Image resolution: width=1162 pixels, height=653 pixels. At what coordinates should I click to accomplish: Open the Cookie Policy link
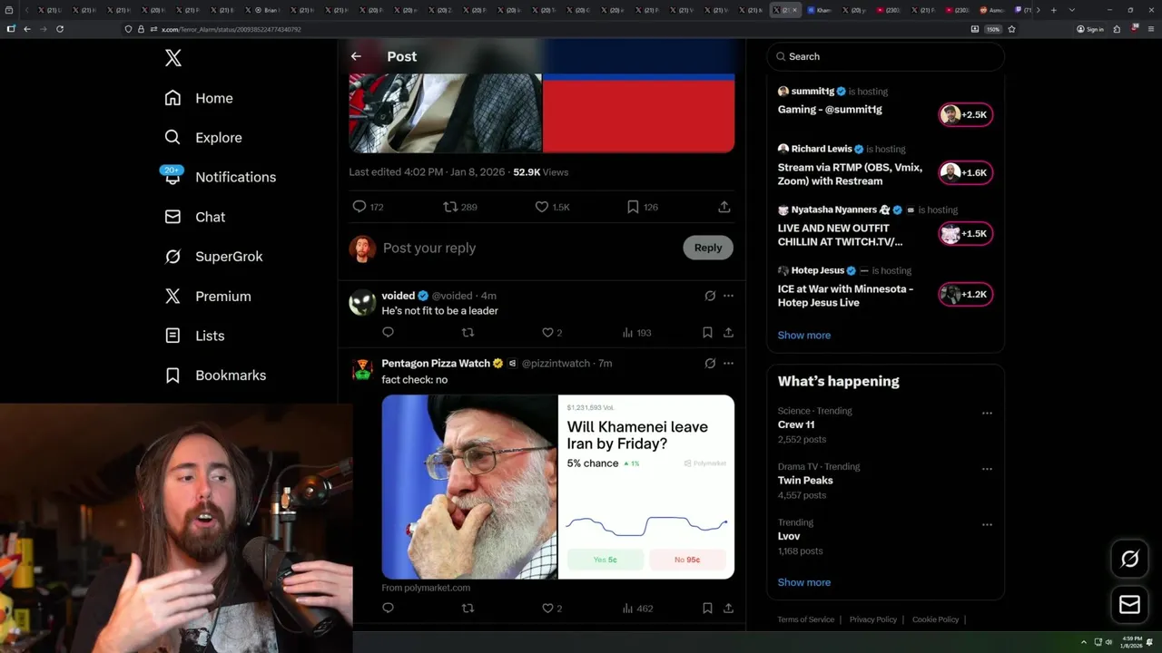(935, 619)
